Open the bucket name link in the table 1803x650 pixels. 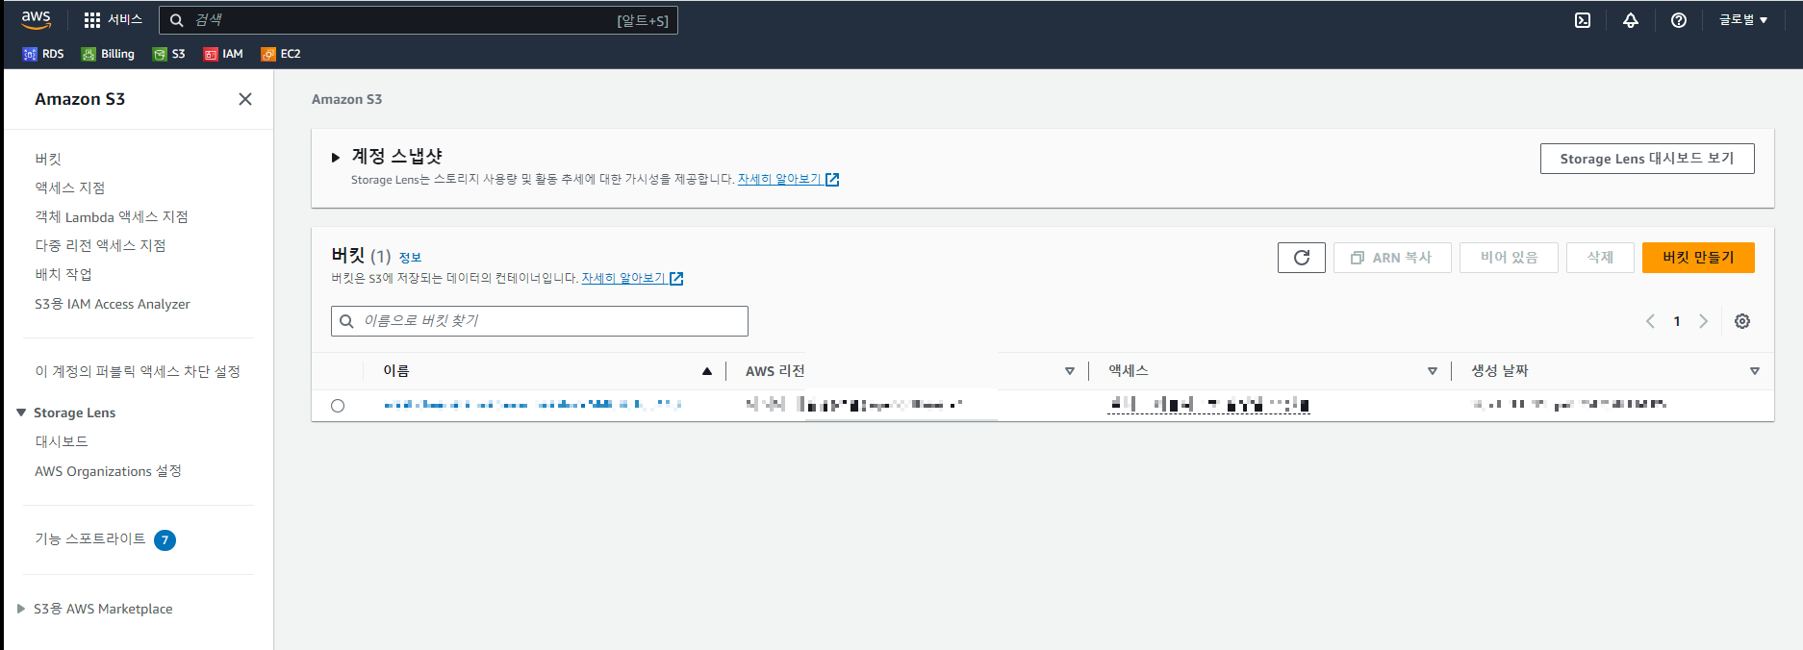click(533, 405)
